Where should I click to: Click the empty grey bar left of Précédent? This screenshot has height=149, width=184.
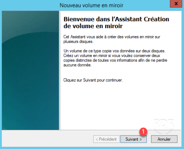(x=47, y=139)
